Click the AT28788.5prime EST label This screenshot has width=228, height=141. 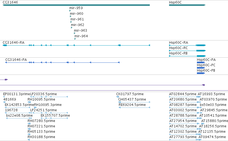click(183, 115)
